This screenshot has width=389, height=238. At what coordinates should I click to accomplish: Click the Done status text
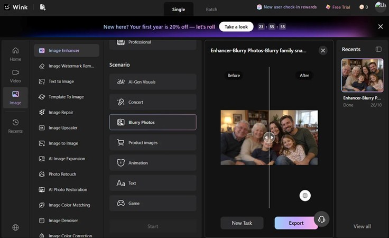[348, 105]
